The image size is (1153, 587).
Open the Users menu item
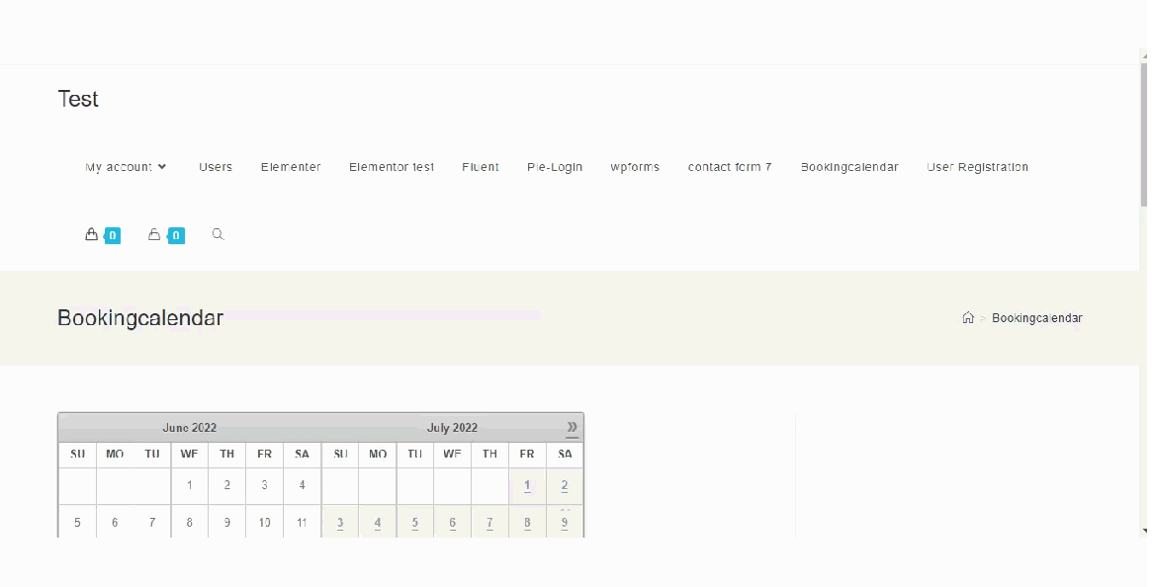(x=216, y=167)
